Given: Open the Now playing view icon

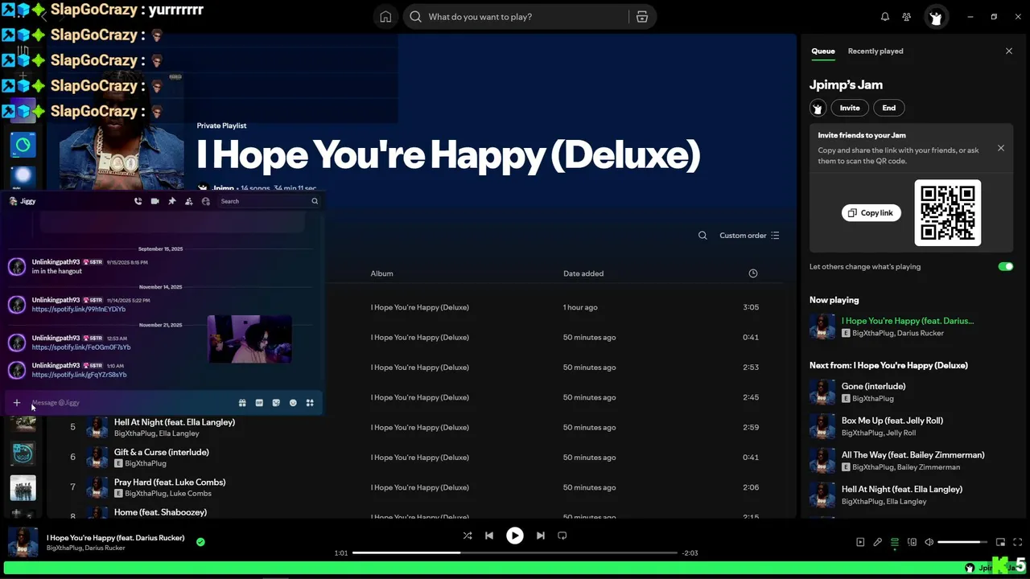Looking at the screenshot, I should coord(860,542).
